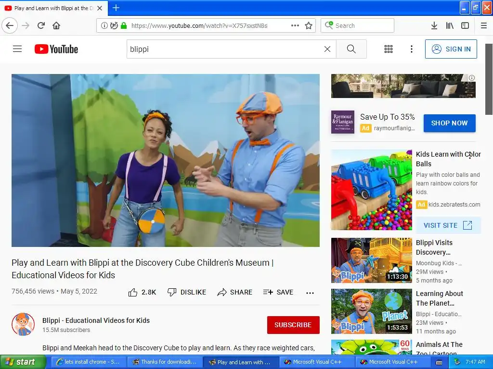Submit YouTube search with magnifier button
This screenshot has height=369, width=493.
point(351,49)
